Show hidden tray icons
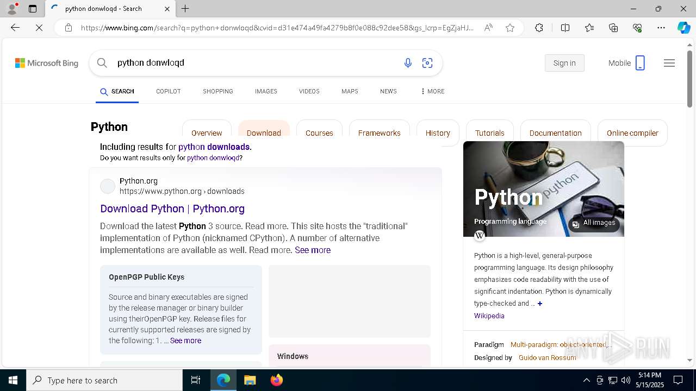This screenshot has width=696, height=391. 586,380
